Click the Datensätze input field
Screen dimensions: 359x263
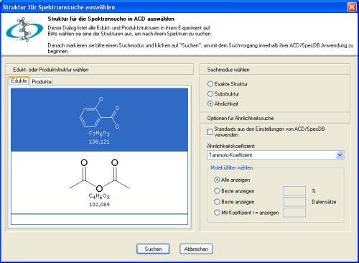click(x=294, y=202)
